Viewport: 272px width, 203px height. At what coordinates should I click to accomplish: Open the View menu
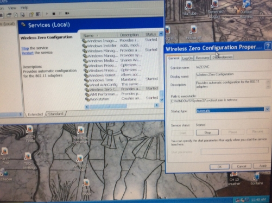[x=12, y=8]
